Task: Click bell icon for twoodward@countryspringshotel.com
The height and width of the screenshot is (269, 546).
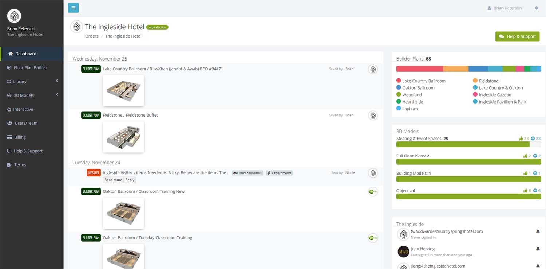Action: [538, 231]
